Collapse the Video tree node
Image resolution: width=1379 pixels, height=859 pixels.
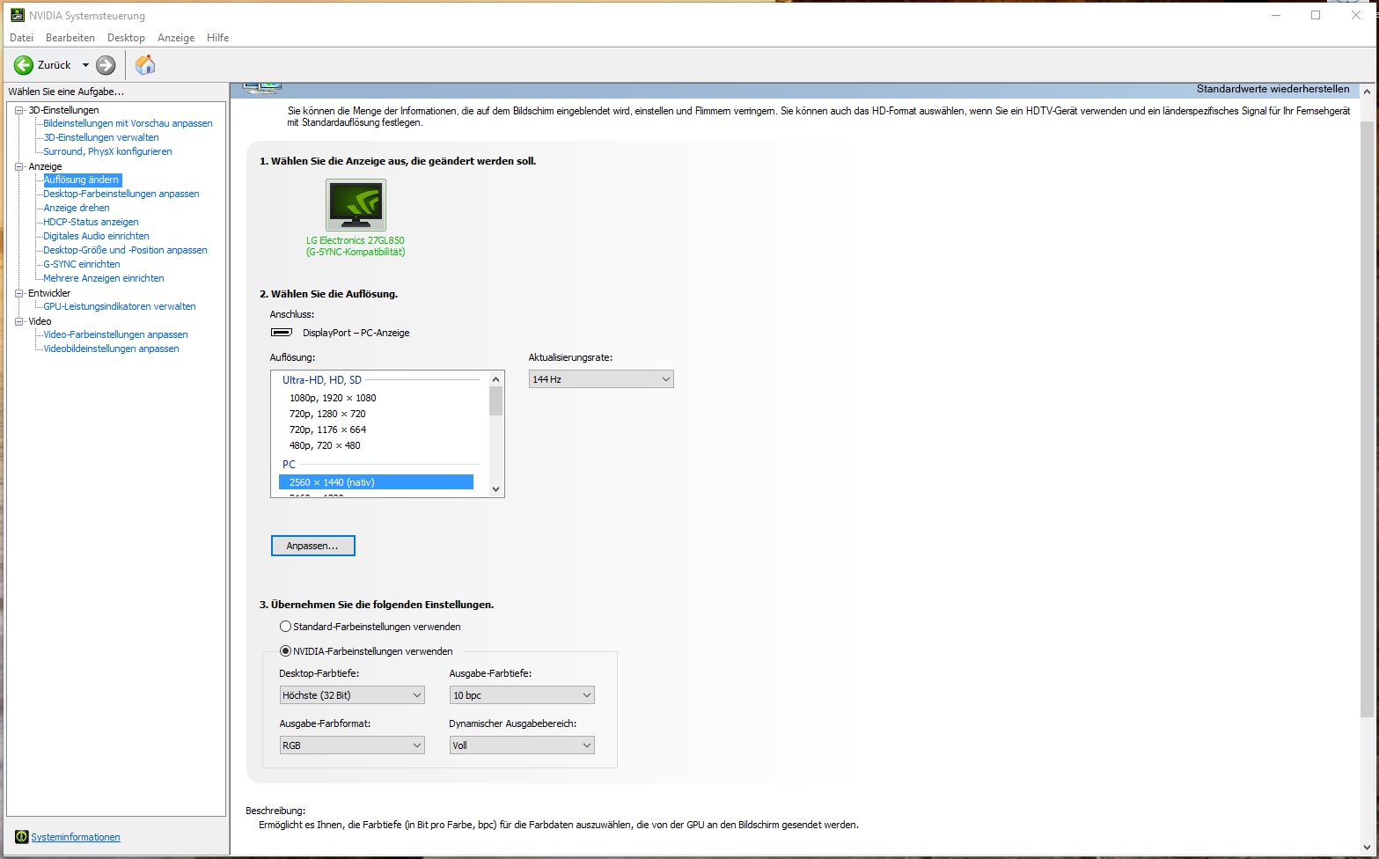pyautogui.click(x=19, y=321)
